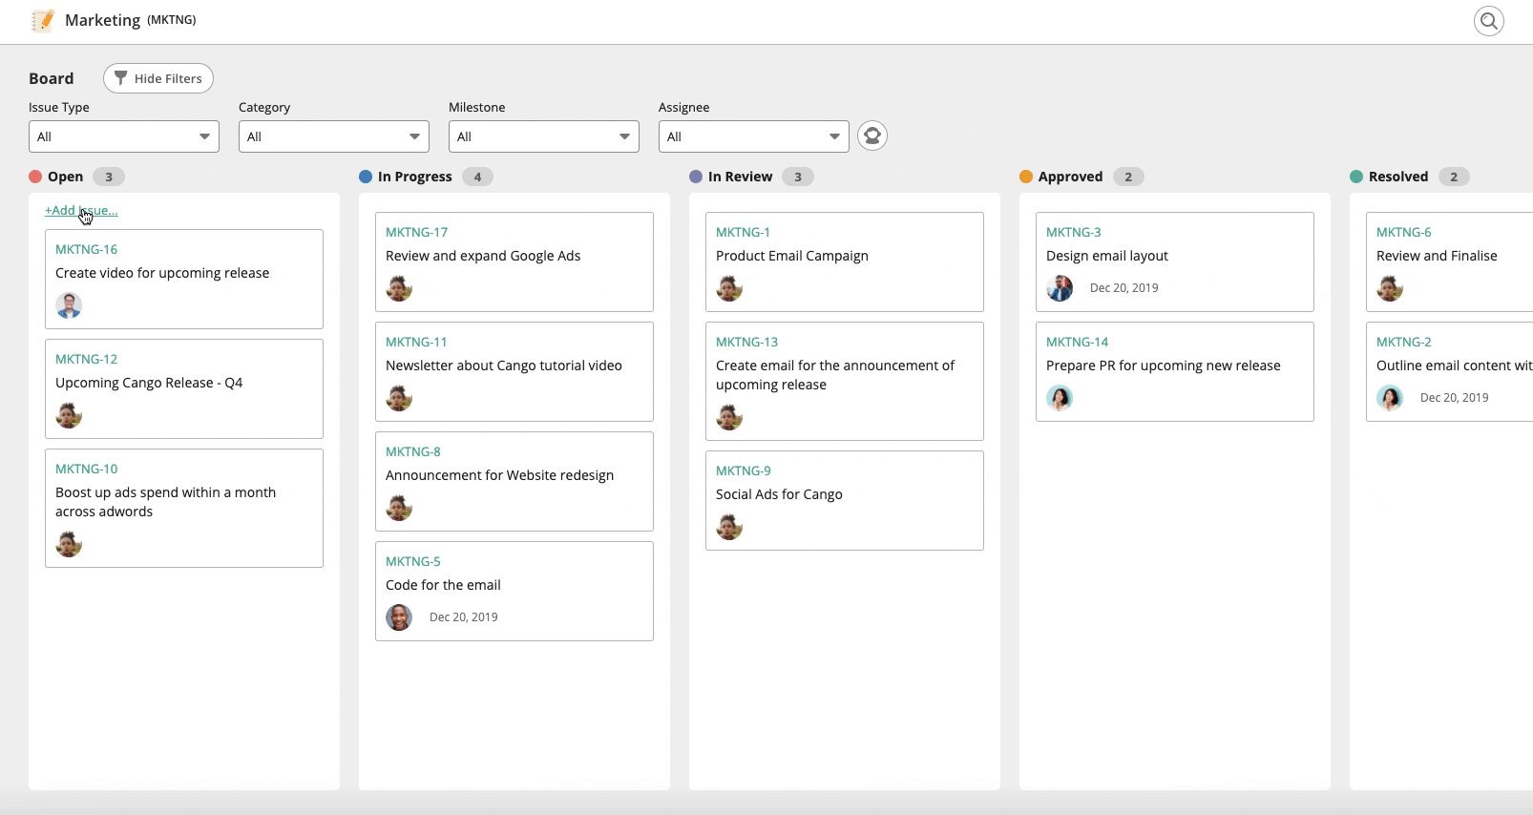Click the red Open status dot
1533x815 pixels.
coord(35,177)
